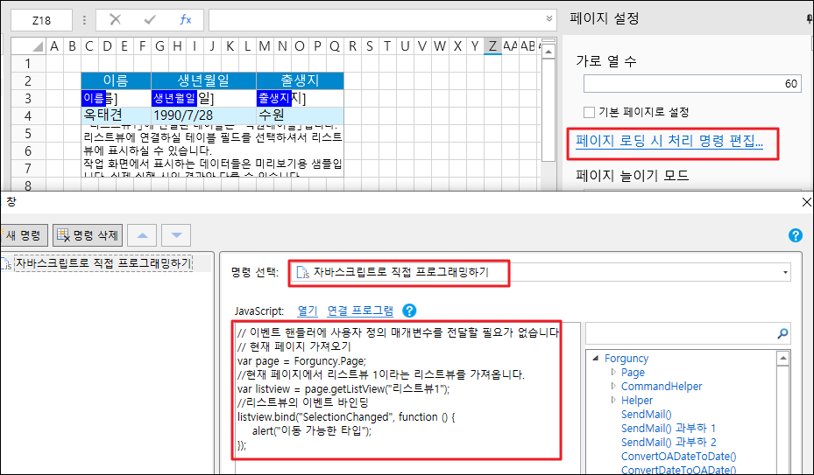Image resolution: width=814 pixels, height=475 pixels.
Task: Click the 생년월일 table header cell
Action: pyautogui.click(x=203, y=80)
